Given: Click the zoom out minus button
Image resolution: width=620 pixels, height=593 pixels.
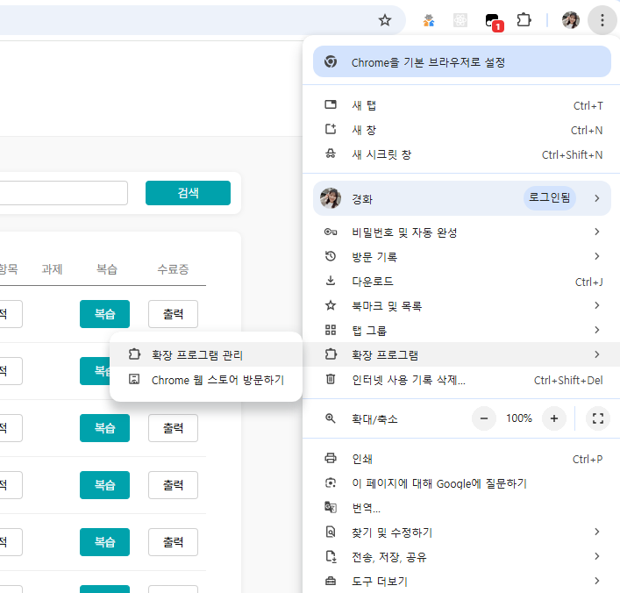Looking at the screenshot, I should point(484,418).
